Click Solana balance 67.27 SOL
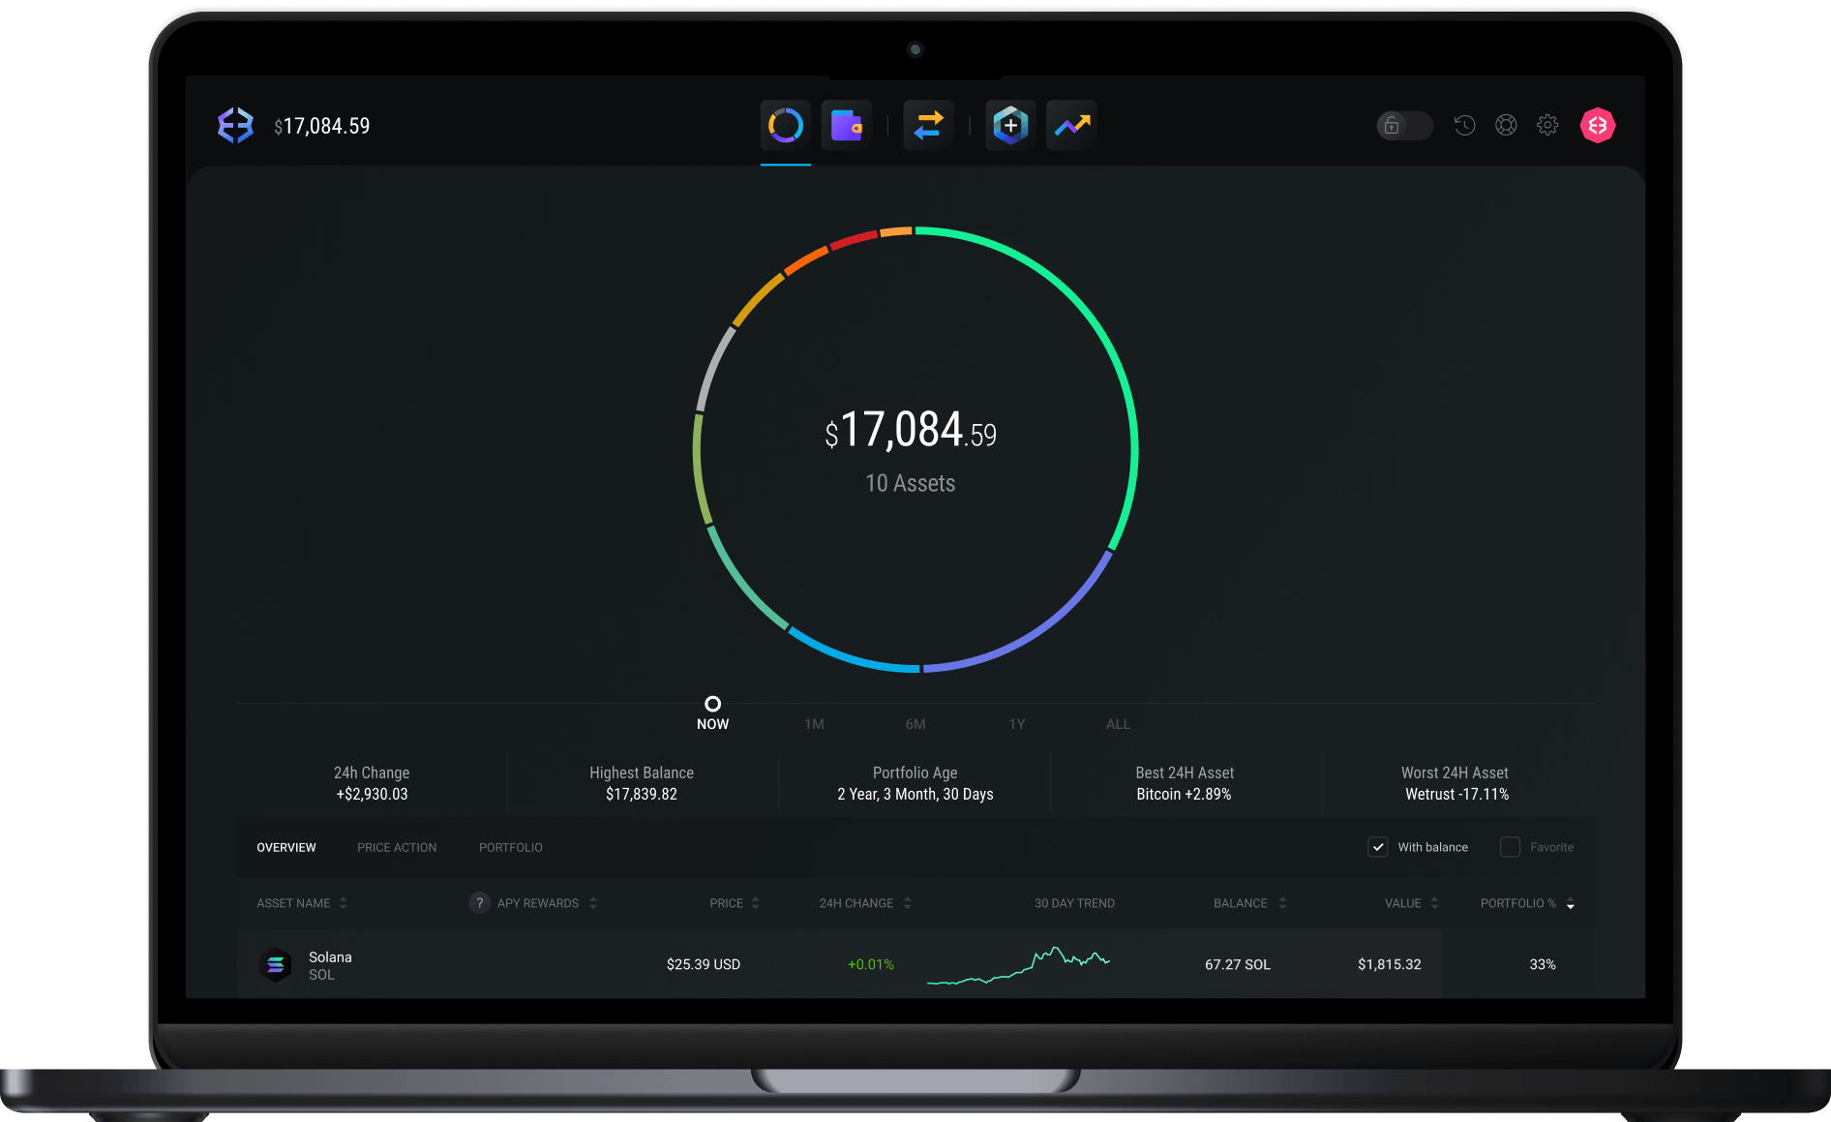Image resolution: width=1831 pixels, height=1122 pixels. (1238, 965)
